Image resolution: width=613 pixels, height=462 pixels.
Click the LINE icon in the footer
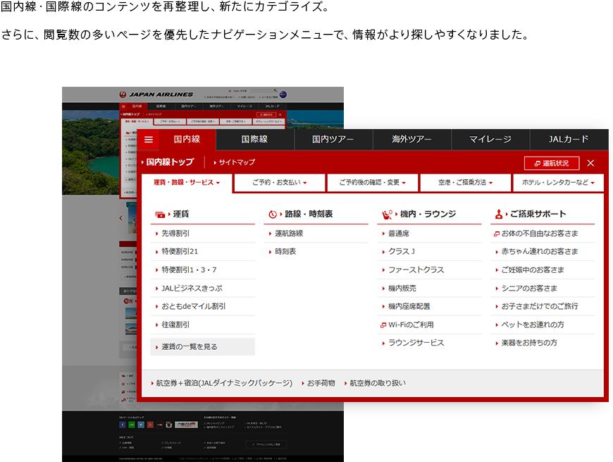[131, 425]
